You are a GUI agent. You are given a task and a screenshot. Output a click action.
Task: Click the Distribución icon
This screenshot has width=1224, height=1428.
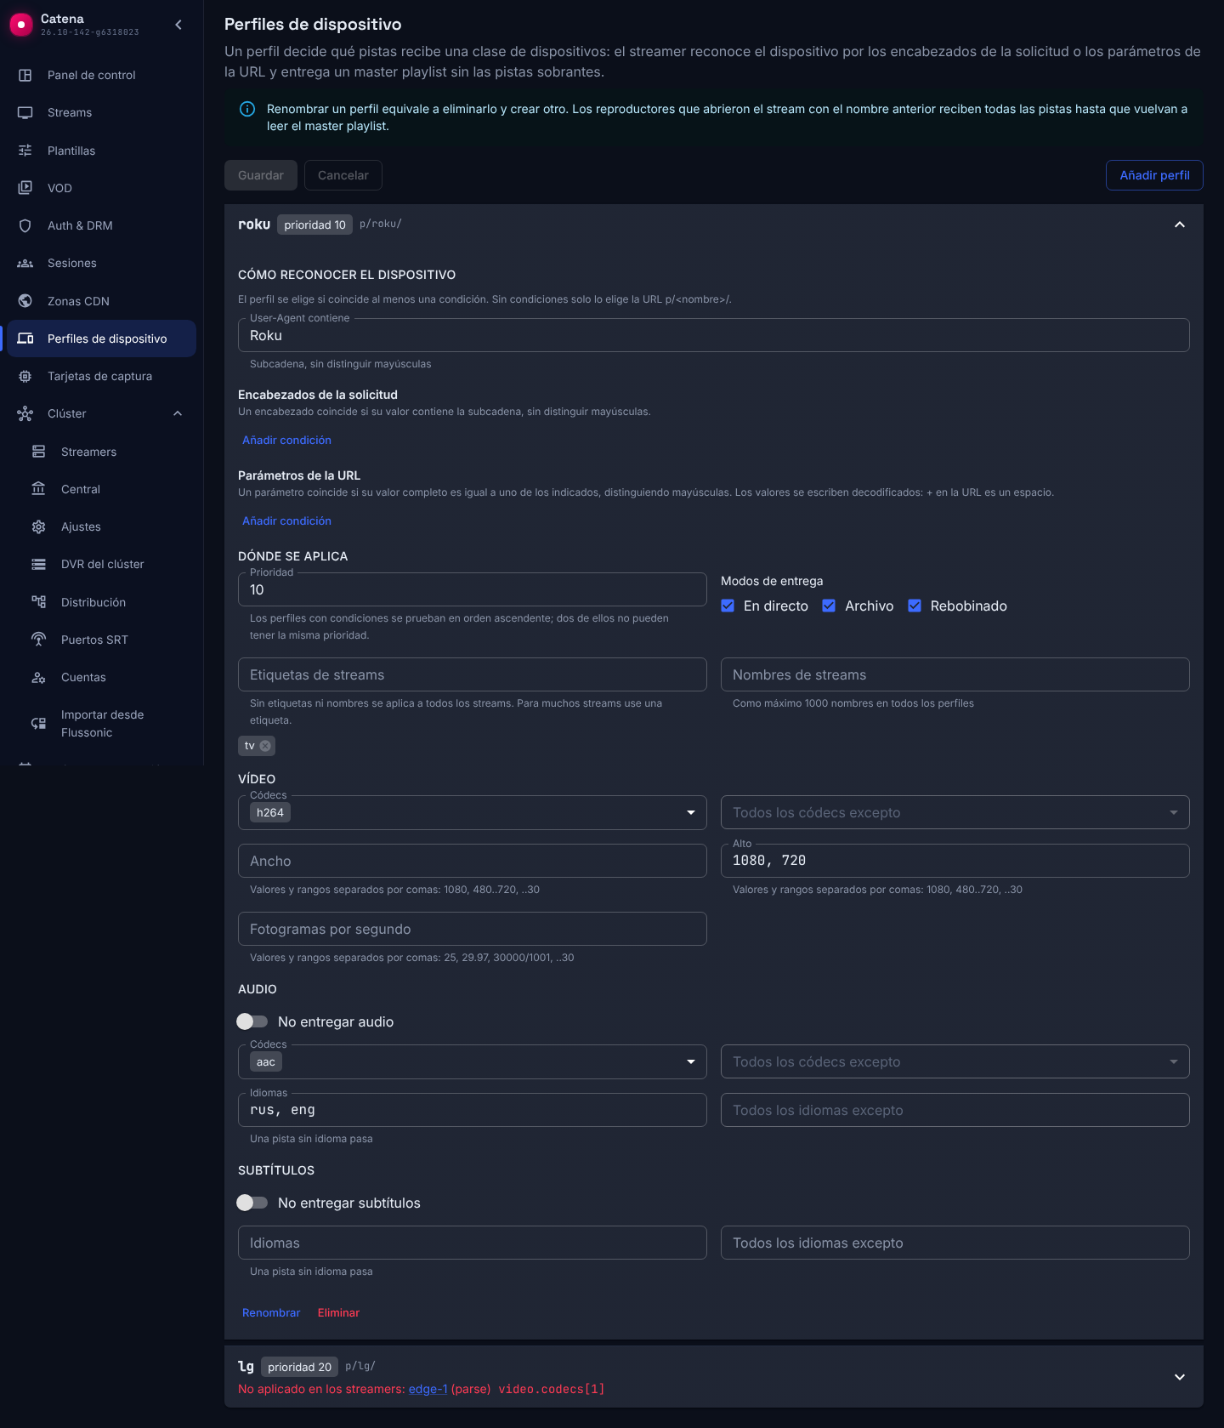tap(39, 602)
